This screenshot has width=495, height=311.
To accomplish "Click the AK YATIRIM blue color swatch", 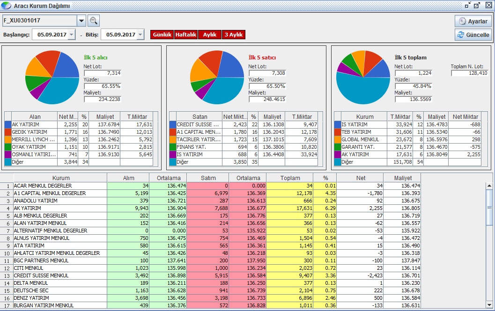I will (x=8, y=124).
